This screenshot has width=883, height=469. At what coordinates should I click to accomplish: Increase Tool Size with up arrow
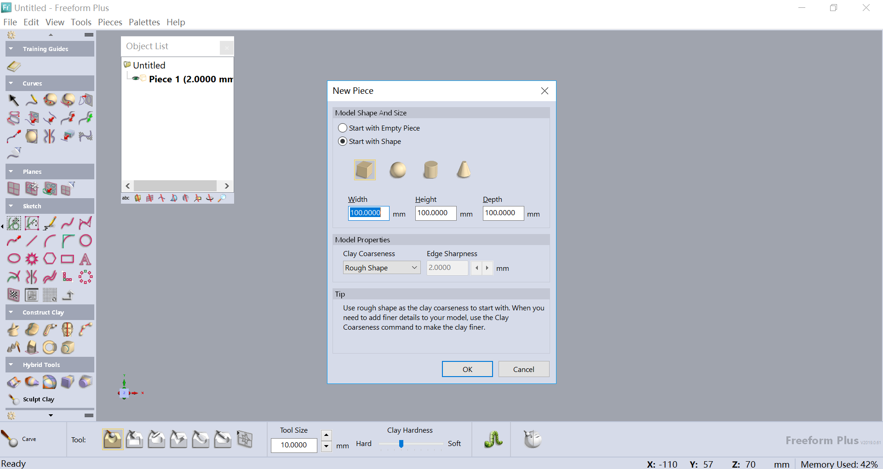[x=326, y=435]
